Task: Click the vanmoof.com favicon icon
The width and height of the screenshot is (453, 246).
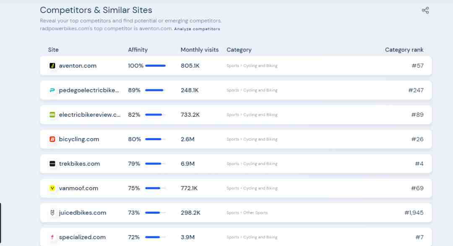Action: click(52, 188)
